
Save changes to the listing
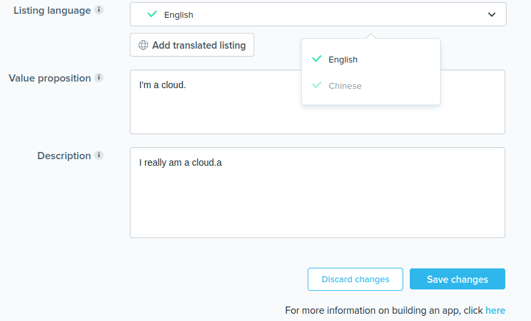click(457, 279)
